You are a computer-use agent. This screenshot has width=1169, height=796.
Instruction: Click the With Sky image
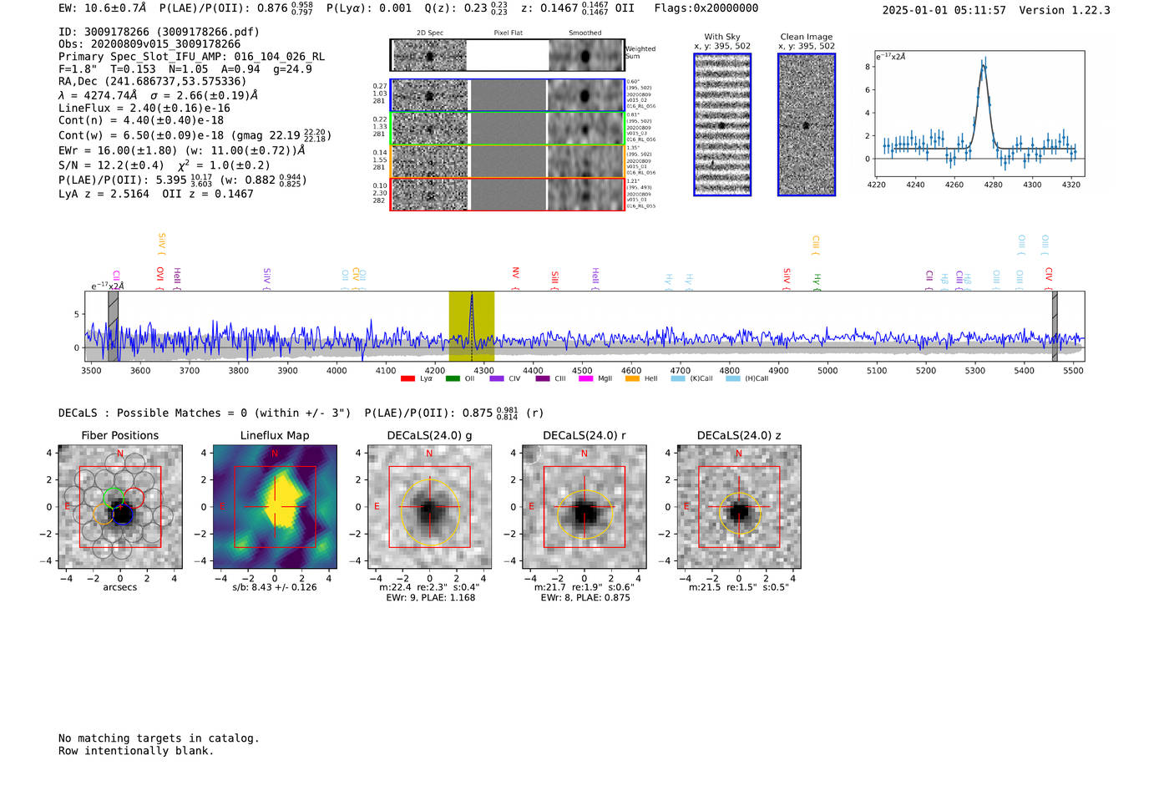tap(722, 124)
